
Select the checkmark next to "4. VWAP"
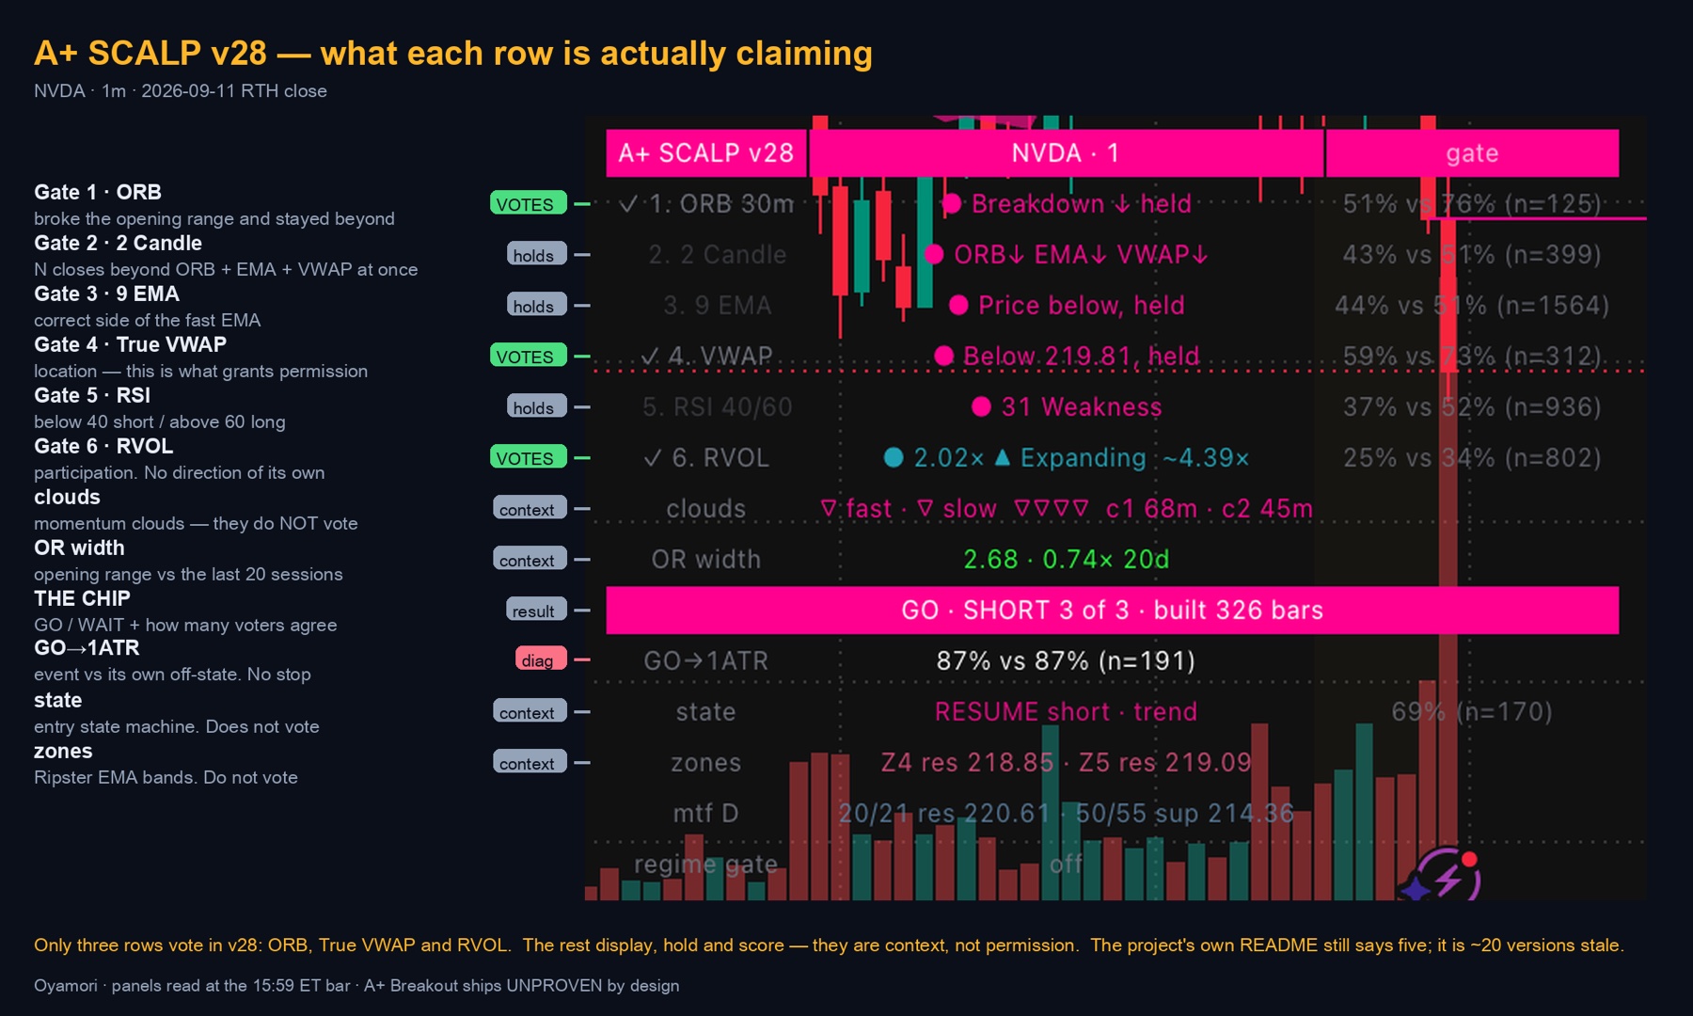coord(650,356)
